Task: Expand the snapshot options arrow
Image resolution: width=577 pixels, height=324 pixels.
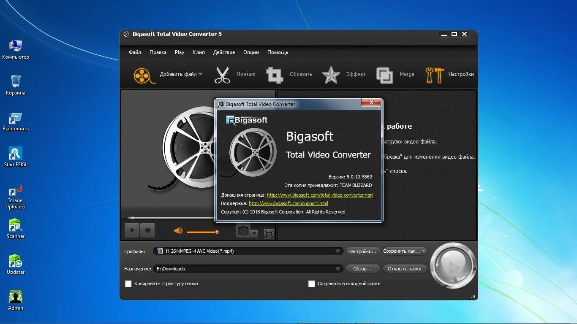Action: coord(254,233)
